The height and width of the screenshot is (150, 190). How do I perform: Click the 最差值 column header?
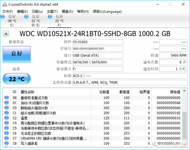pyautogui.click(x=121, y=92)
